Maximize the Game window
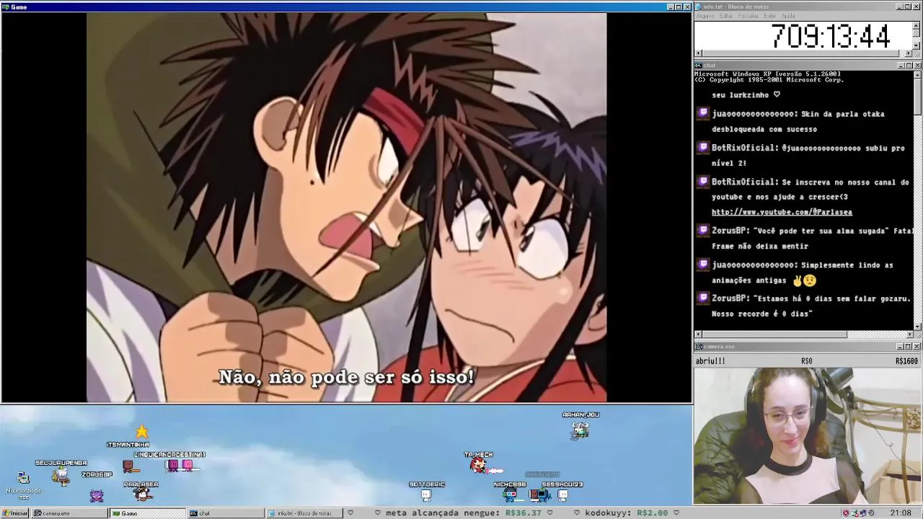This screenshot has height=519, width=923. click(x=678, y=6)
